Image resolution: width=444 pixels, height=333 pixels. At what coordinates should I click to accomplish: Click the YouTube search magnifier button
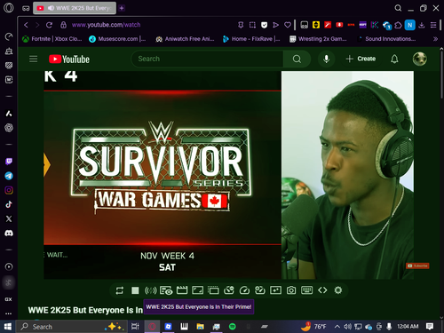click(297, 59)
